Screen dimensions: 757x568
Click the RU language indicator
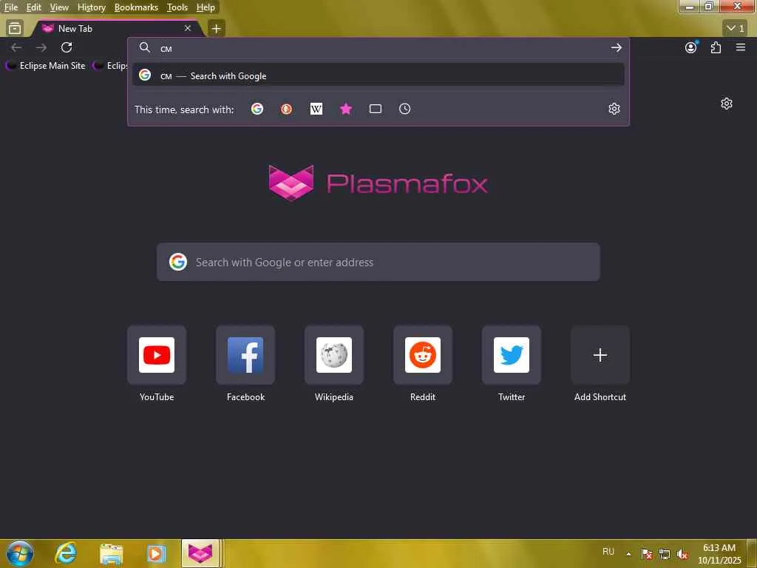tap(608, 552)
